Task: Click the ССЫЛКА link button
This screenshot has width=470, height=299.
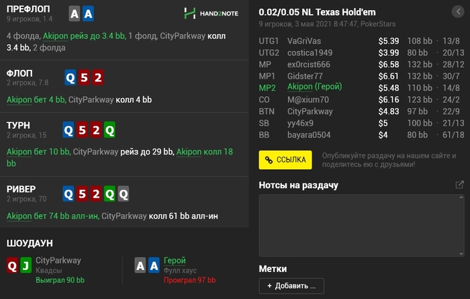Action: 285,159
